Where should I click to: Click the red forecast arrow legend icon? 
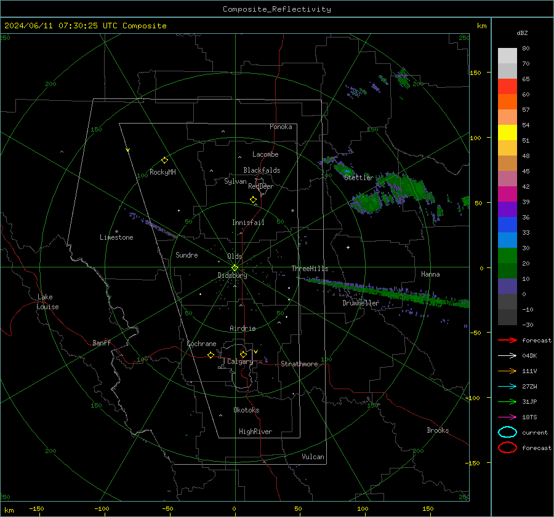507,340
